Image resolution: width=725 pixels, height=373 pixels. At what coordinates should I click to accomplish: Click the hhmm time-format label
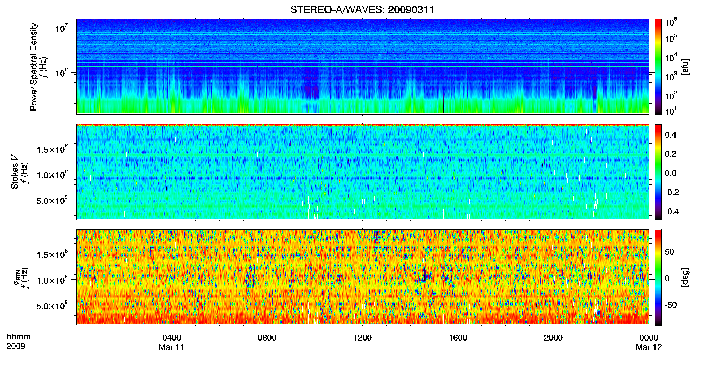coord(19,337)
